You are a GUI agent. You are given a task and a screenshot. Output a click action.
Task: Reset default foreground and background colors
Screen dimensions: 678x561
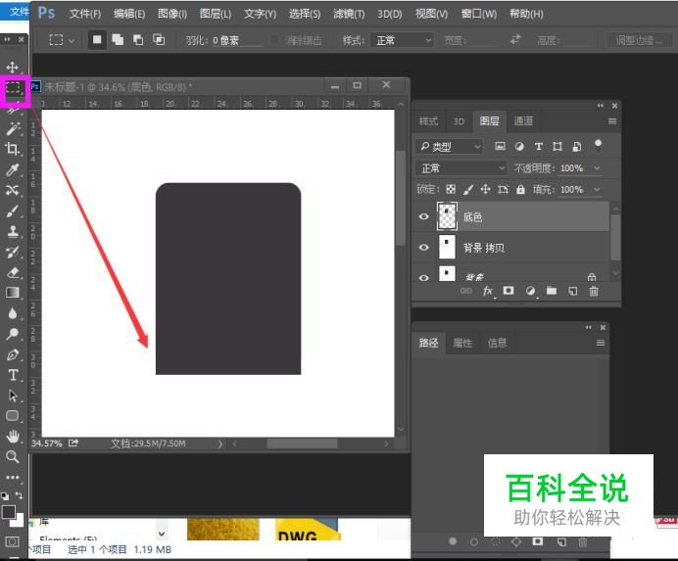coord(5,495)
